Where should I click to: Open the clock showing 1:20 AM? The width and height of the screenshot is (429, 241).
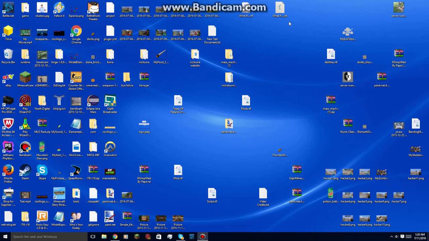click(420, 237)
